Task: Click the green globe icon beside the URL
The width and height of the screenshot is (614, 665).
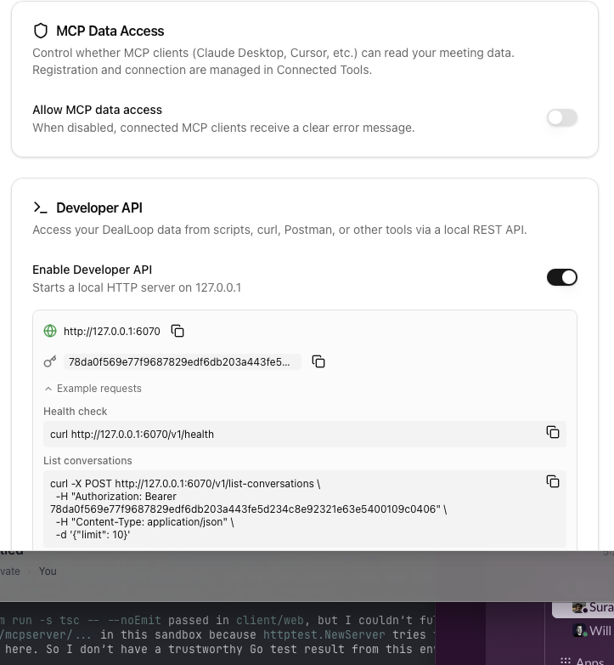Action: pos(50,331)
